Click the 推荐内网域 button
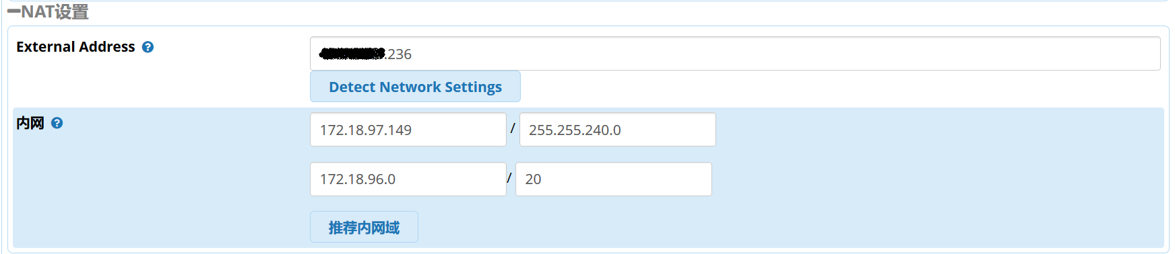The width and height of the screenshot is (1175, 254). [364, 227]
